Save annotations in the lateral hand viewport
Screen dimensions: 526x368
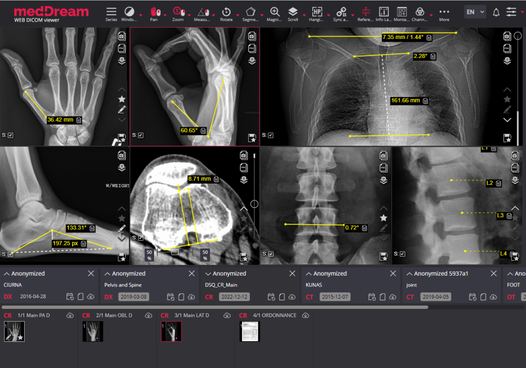[252, 138]
